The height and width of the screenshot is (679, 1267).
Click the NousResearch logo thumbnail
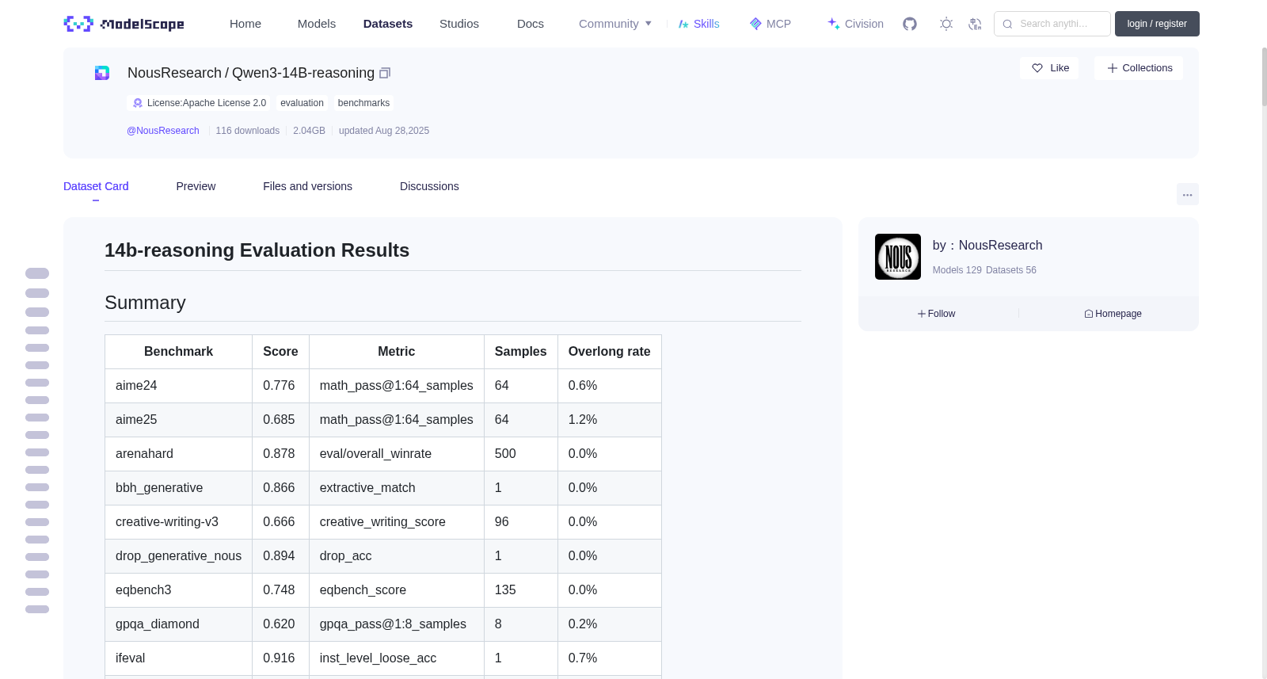coord(898,257)
